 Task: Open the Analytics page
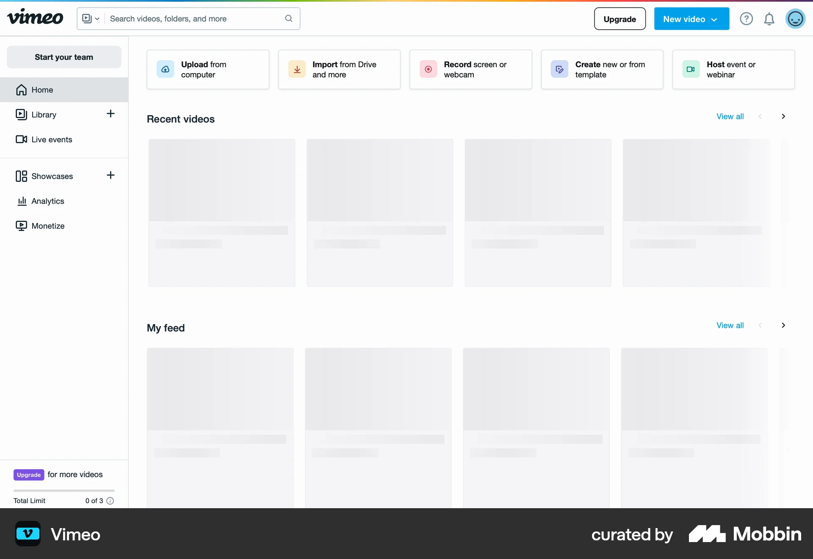(48, 201)
